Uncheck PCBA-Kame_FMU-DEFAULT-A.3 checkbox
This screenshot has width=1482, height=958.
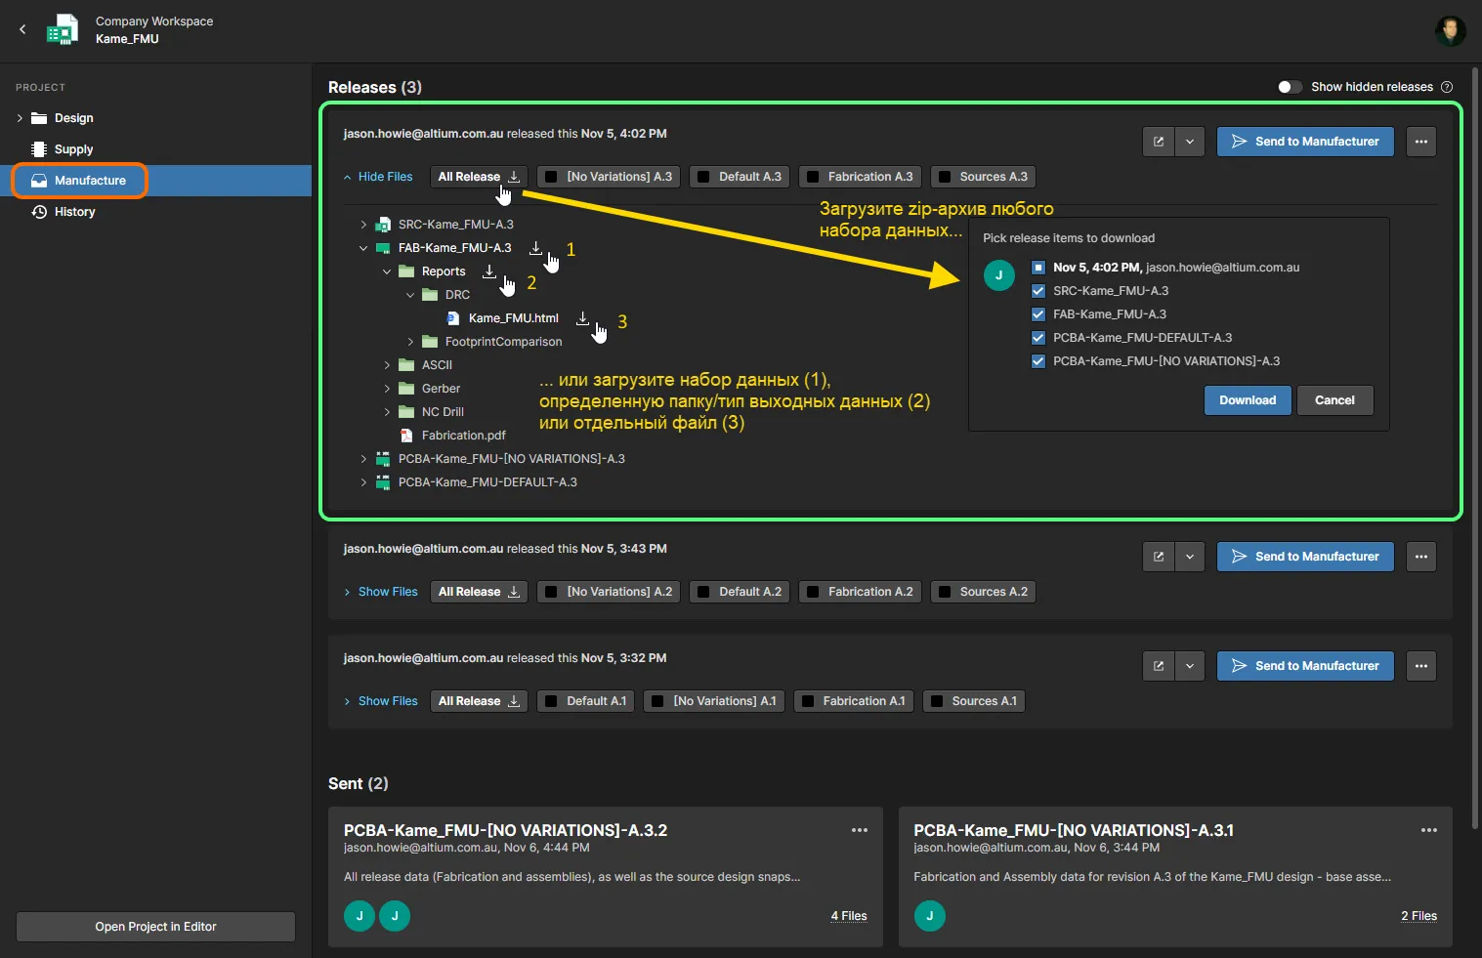(1038, 338)
